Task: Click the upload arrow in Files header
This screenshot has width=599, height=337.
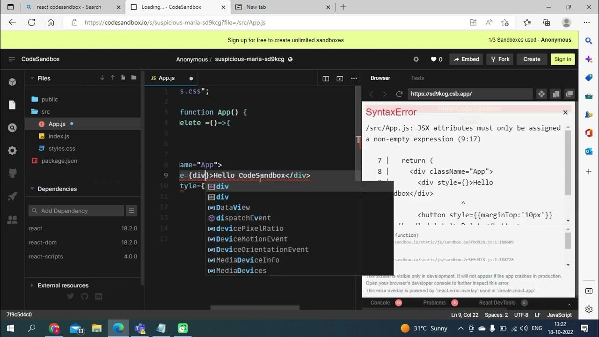Action: tap(113, 78)
